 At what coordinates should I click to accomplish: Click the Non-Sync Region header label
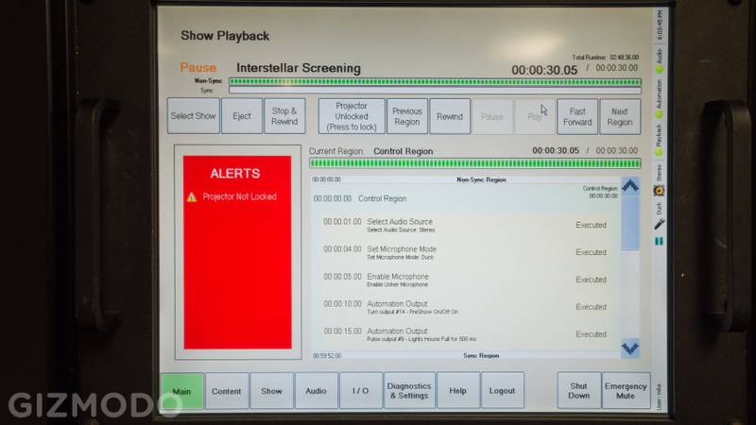[x=481, y=179]
